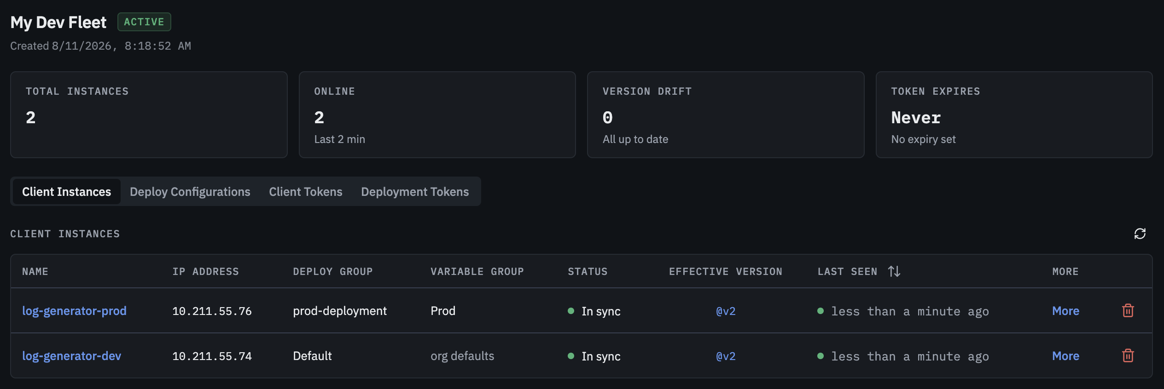View @v2 version for log-generator-prod
The height and width of the screenshot is (389, 1164).
pos(726,311)
